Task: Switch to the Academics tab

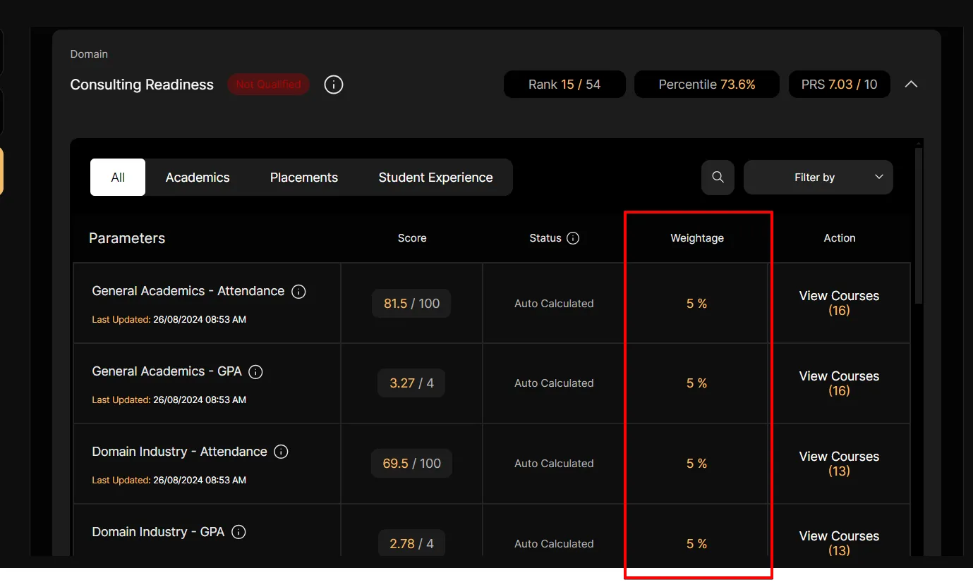Action: [x=198, y=178]
